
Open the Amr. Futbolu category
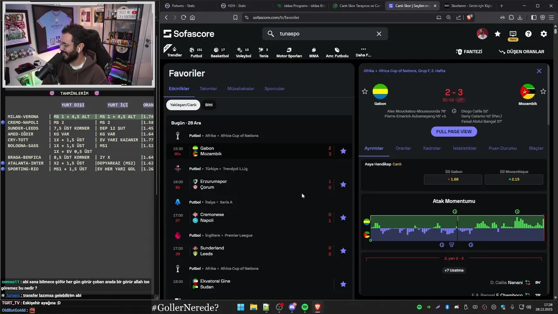coord(337,52)
